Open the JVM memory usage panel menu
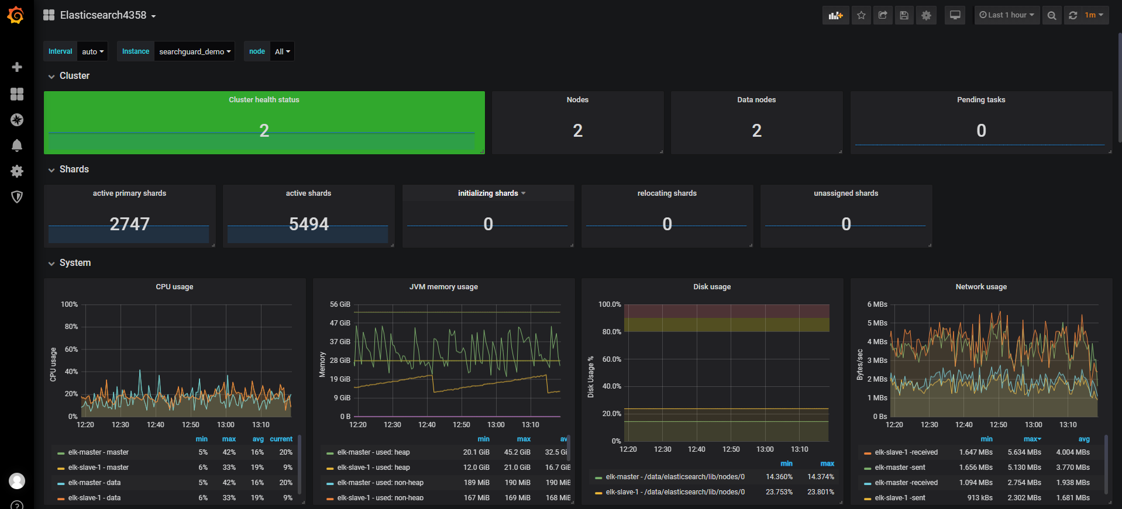This screenshot has height=509, width=1122. tap(443, 287)
